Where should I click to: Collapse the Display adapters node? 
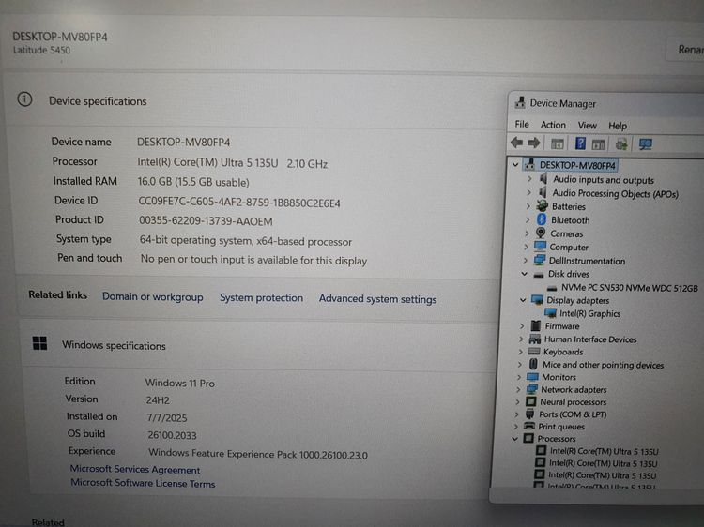[x=523, y=300]
